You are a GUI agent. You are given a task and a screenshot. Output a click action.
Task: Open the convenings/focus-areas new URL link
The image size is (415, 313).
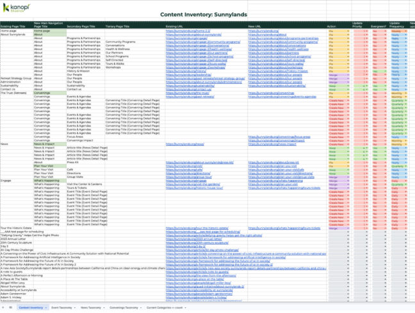point(279,137)
